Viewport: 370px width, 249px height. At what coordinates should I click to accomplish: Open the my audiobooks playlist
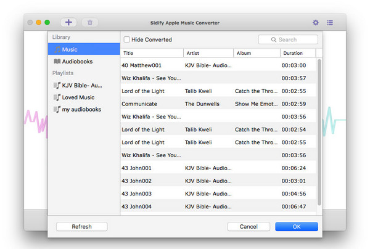(84, 110)
